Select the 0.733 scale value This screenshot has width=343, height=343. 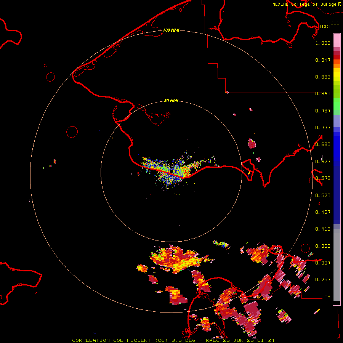pos(323,128)
